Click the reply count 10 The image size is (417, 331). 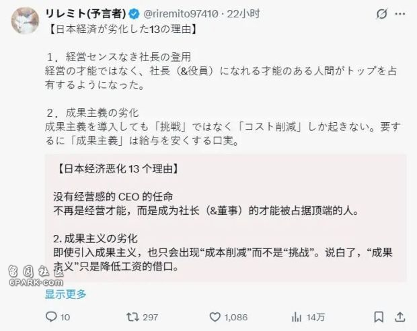65,317
